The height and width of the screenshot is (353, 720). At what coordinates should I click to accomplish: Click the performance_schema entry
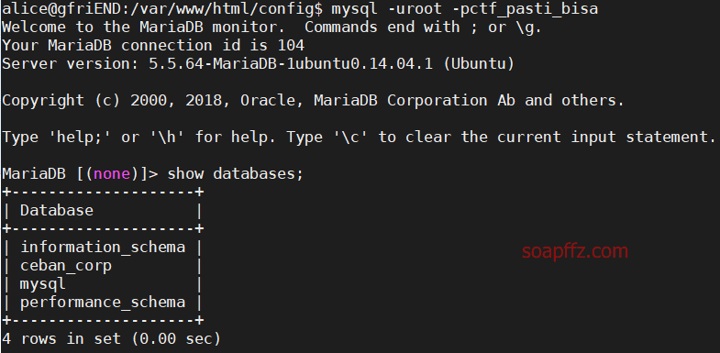[x=103, y=303]
